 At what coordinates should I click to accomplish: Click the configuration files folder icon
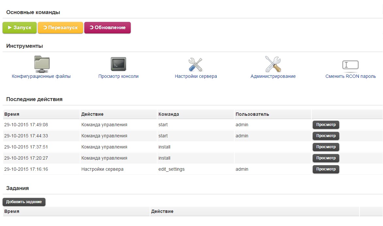click(x=42, y=64)
